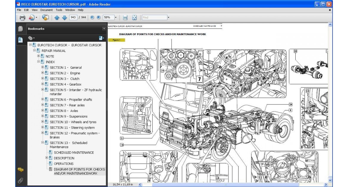Collapse SECTION 13 - Scheduled Maintenance
The height and width of the screenshot is (187, 348).
point(43,142)
